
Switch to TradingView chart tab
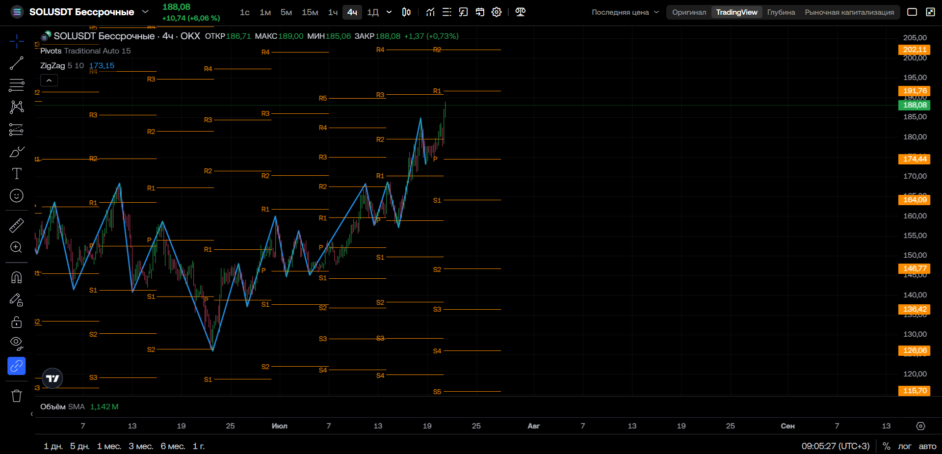coord(736,12)
